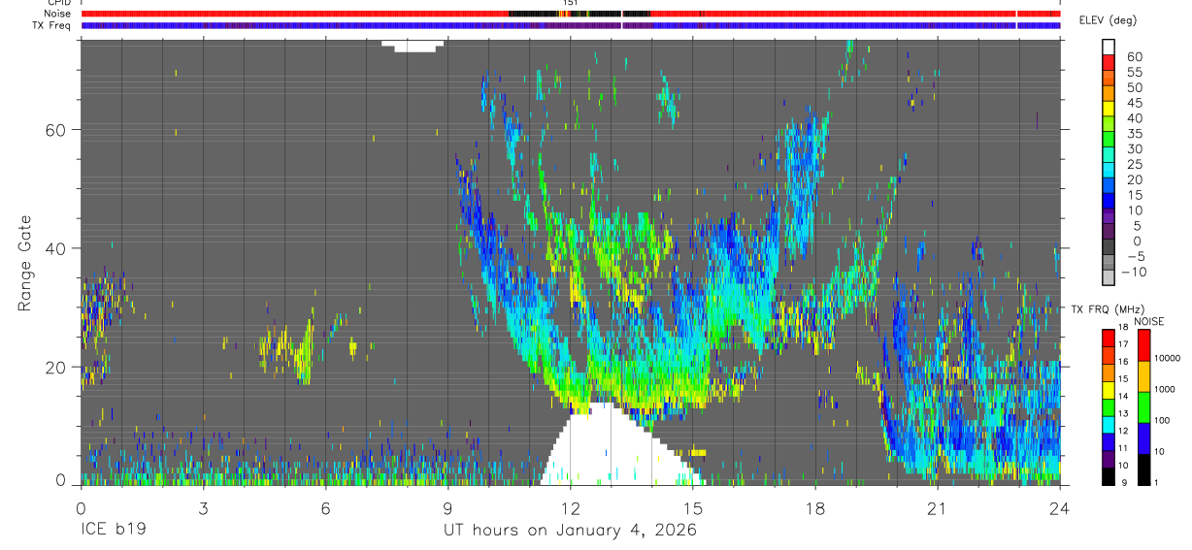Click the '45' label on ELEV colorbar
This screenshot has width=1192, height=550.
tap(1133, 103)
